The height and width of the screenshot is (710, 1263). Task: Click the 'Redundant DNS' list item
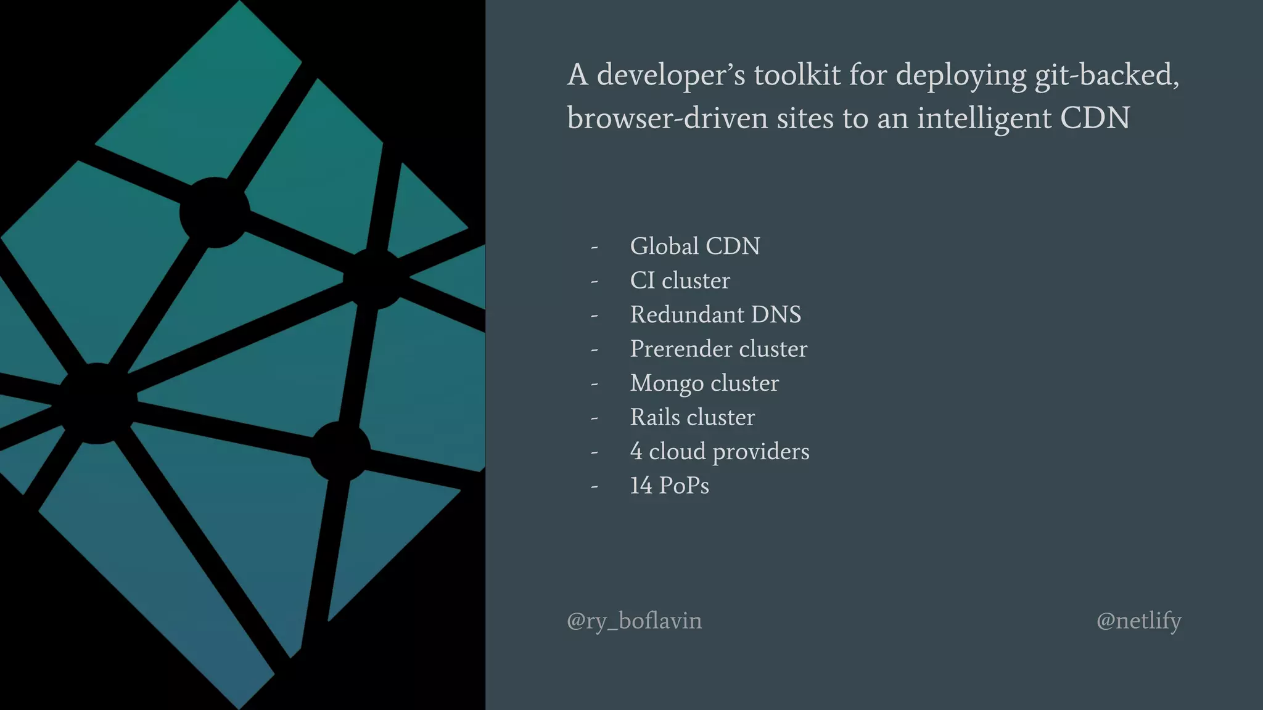(715, 314)
